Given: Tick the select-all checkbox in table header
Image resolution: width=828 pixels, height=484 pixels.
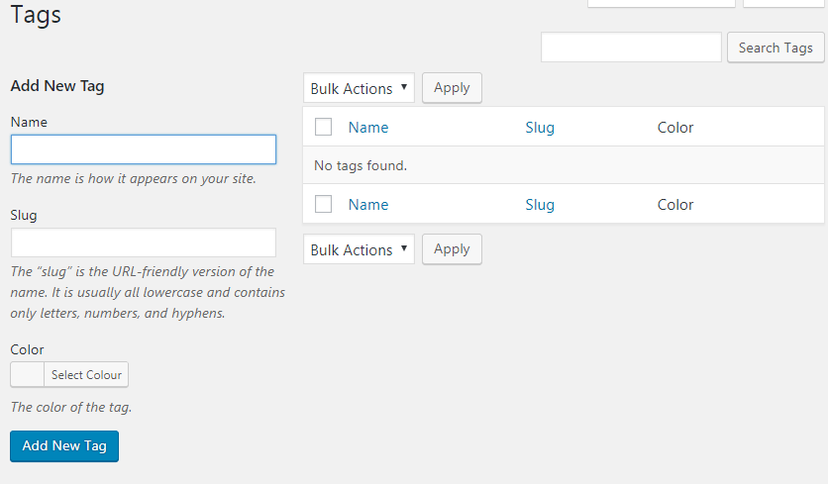Looking at the screenshot, I should coord(323,127).
